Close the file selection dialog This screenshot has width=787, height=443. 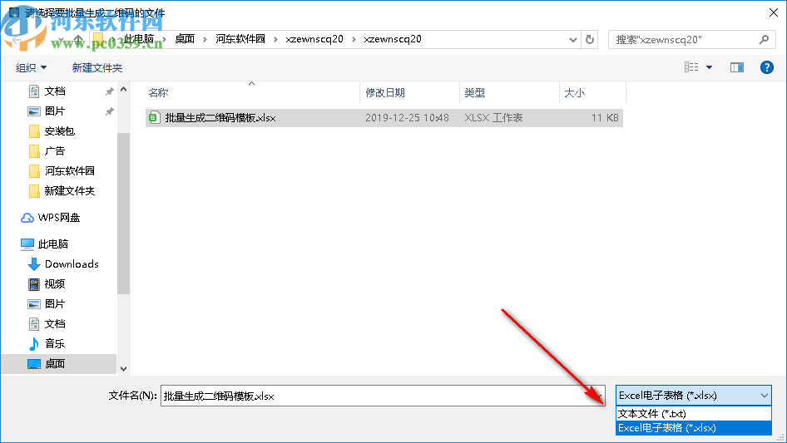[774, 12]
